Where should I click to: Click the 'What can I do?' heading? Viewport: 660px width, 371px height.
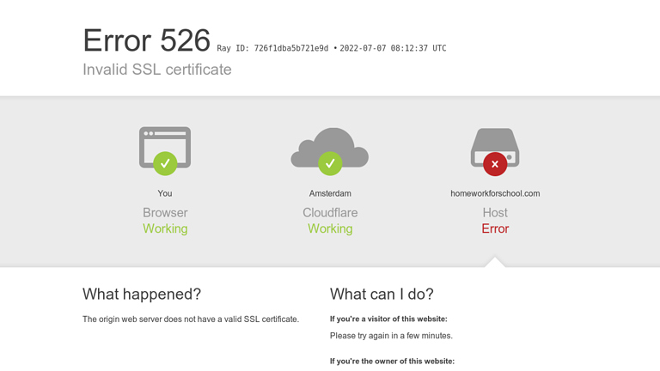382,294
